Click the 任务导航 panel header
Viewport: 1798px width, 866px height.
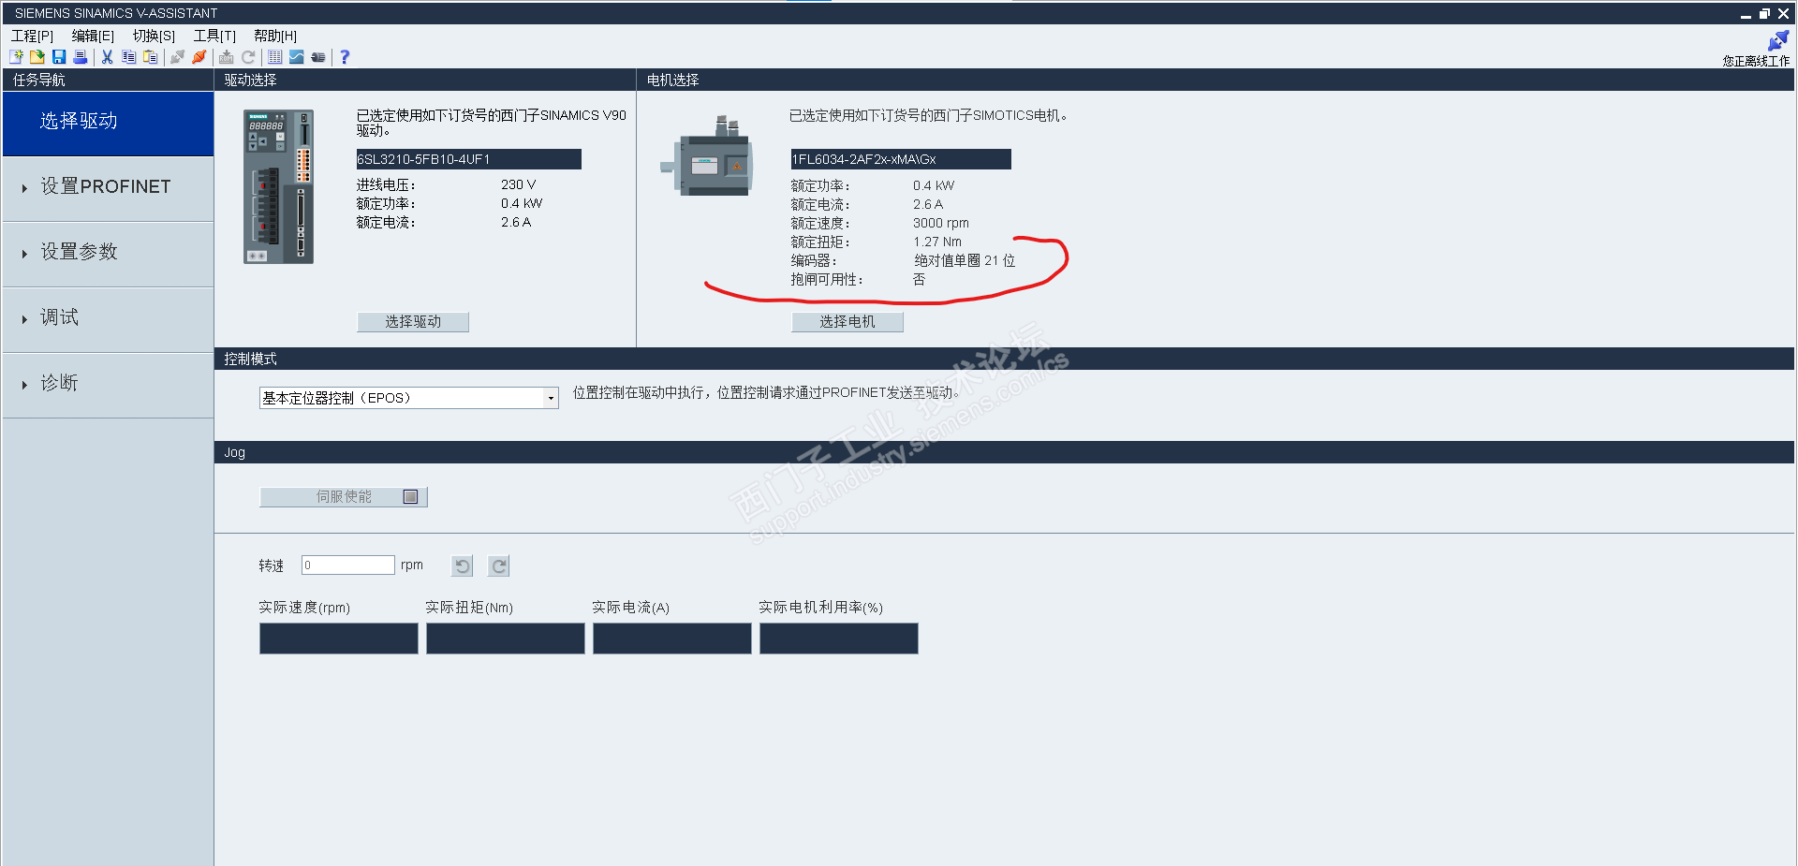pos(109,80)
